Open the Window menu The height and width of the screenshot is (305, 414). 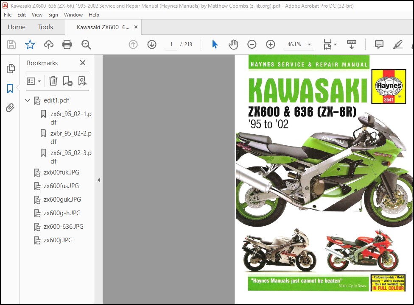[73, 15]
